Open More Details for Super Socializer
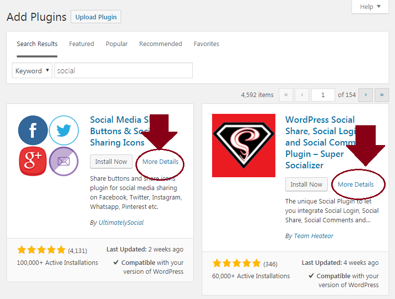The width and height of the screenshot is (395, 299). (355, 185)
